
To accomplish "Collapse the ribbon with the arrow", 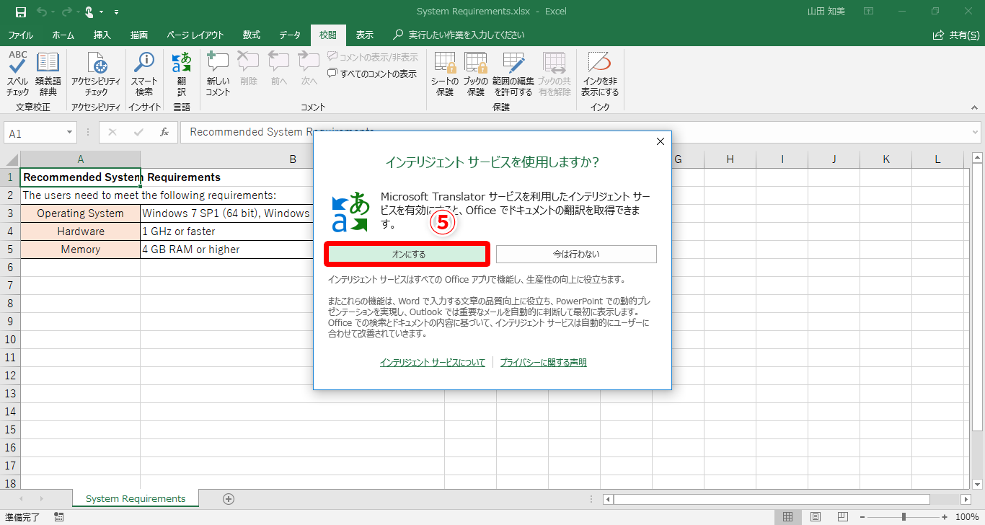I will click(975, 107).
